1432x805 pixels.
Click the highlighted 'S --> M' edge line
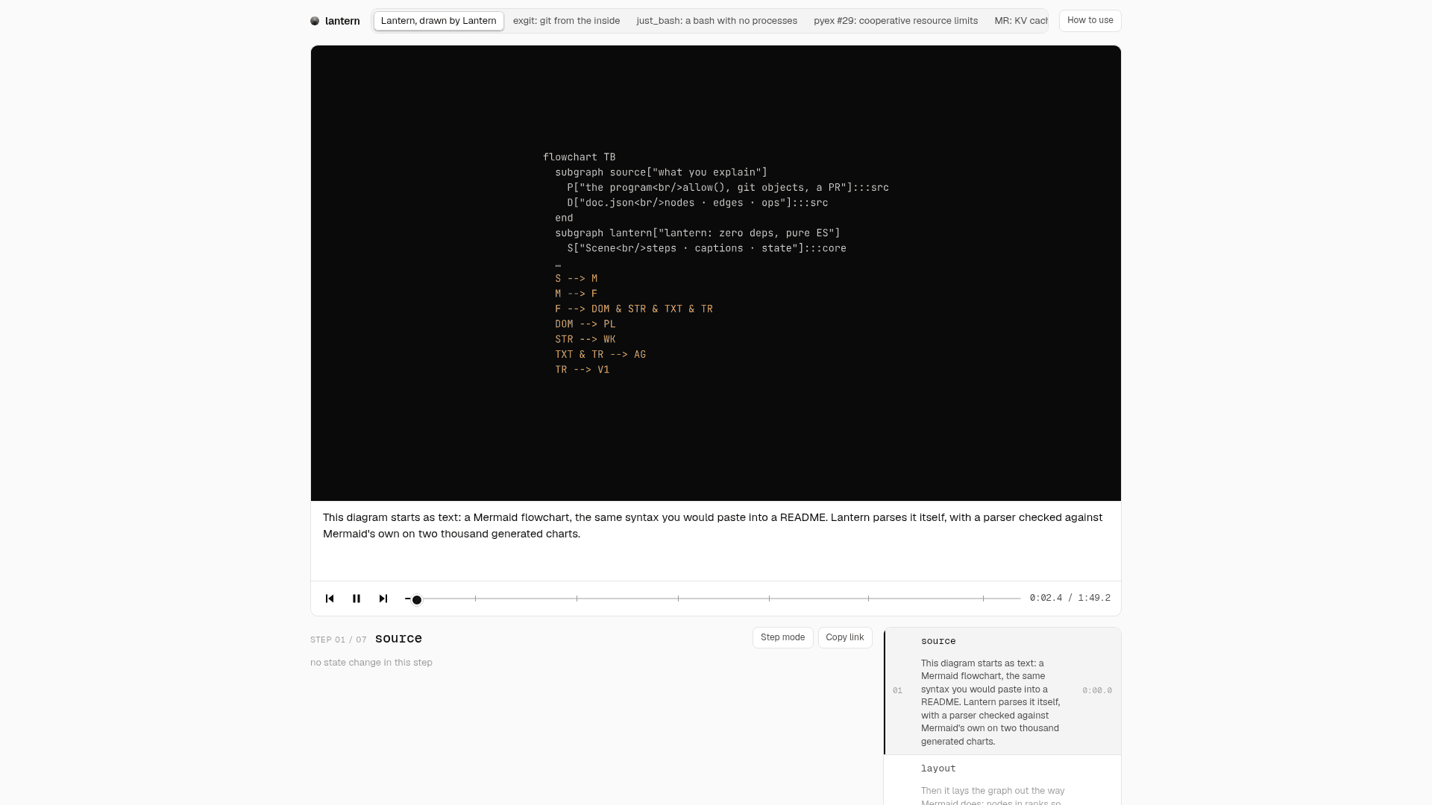576,279
